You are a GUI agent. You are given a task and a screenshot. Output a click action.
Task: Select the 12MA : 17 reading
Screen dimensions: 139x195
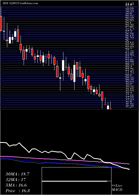point(16,180)
